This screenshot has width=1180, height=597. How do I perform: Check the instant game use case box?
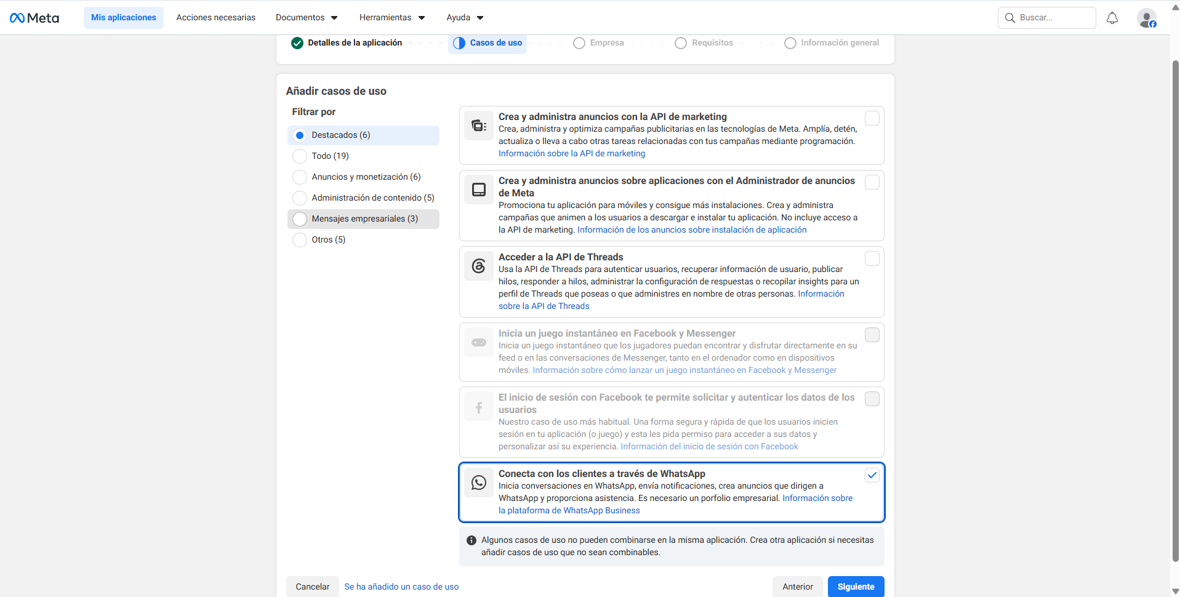872,335
